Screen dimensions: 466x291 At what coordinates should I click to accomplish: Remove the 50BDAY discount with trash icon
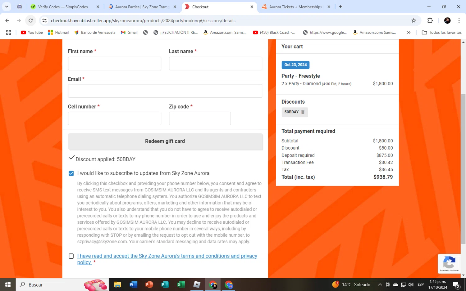coord(303,112)
